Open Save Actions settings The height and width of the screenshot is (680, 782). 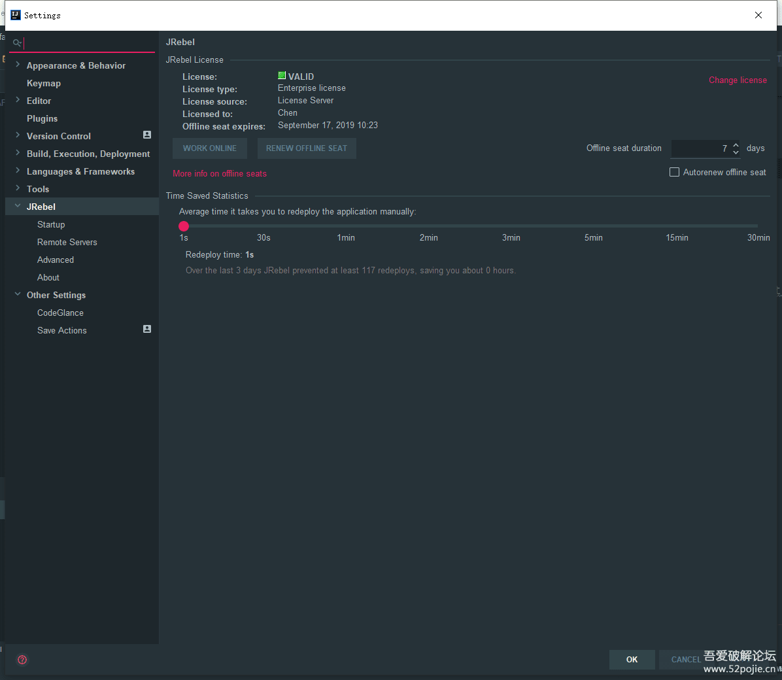pos(62,330)
